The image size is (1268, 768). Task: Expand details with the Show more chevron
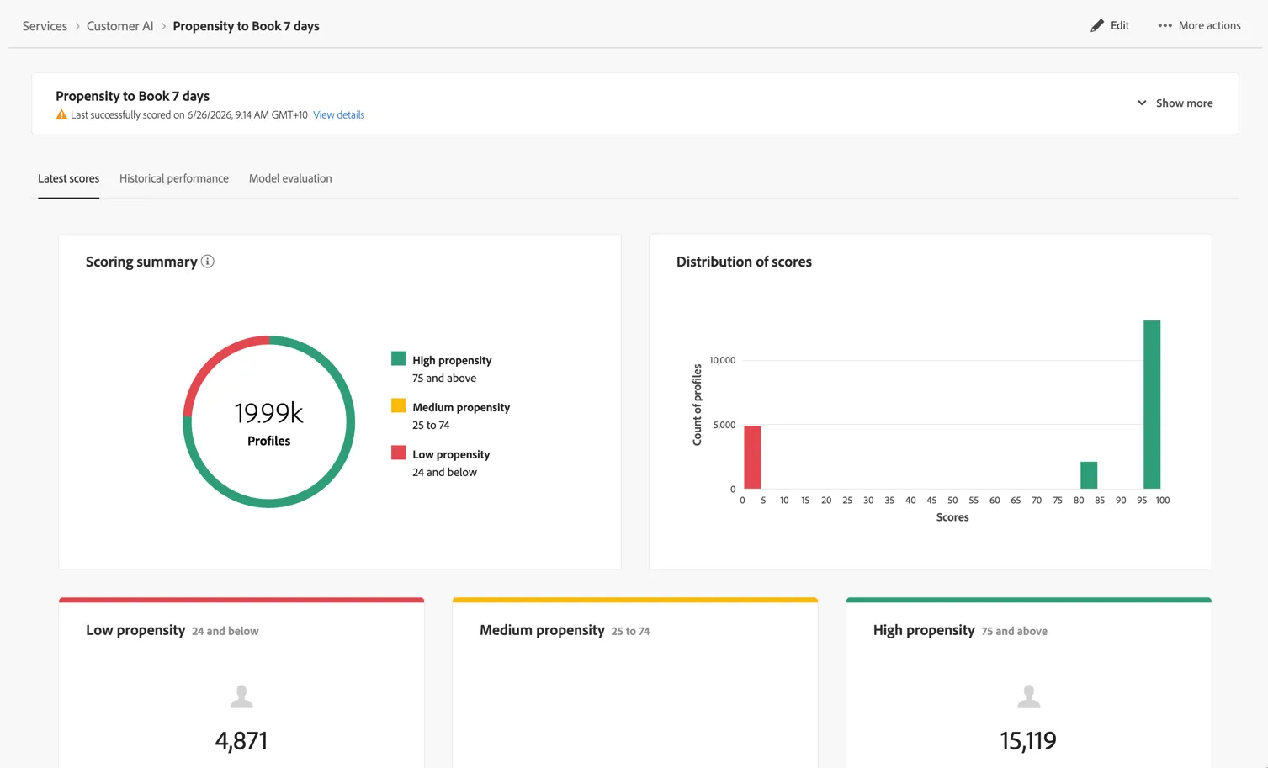1142,103
